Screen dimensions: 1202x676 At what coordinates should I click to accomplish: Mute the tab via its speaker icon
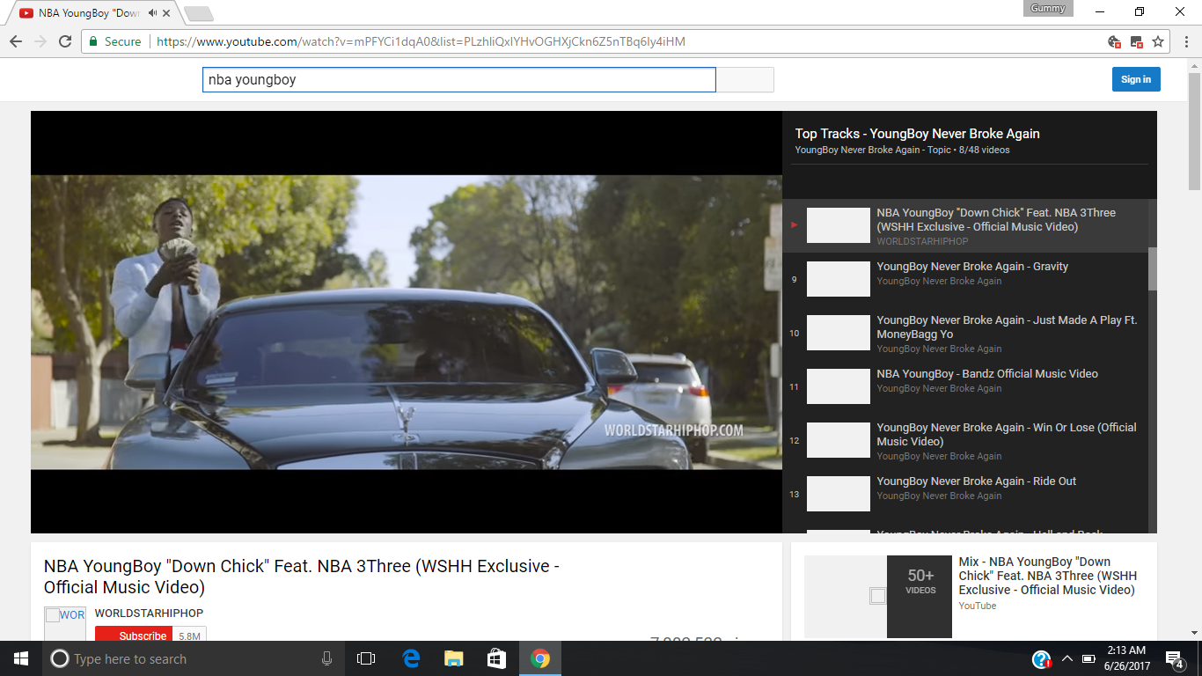point(153,13)
